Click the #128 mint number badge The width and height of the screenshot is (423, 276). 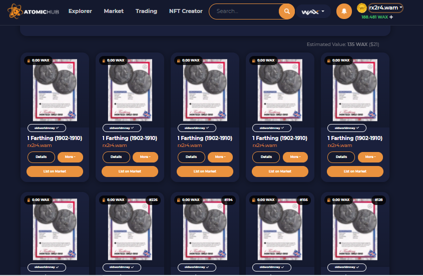379,199
